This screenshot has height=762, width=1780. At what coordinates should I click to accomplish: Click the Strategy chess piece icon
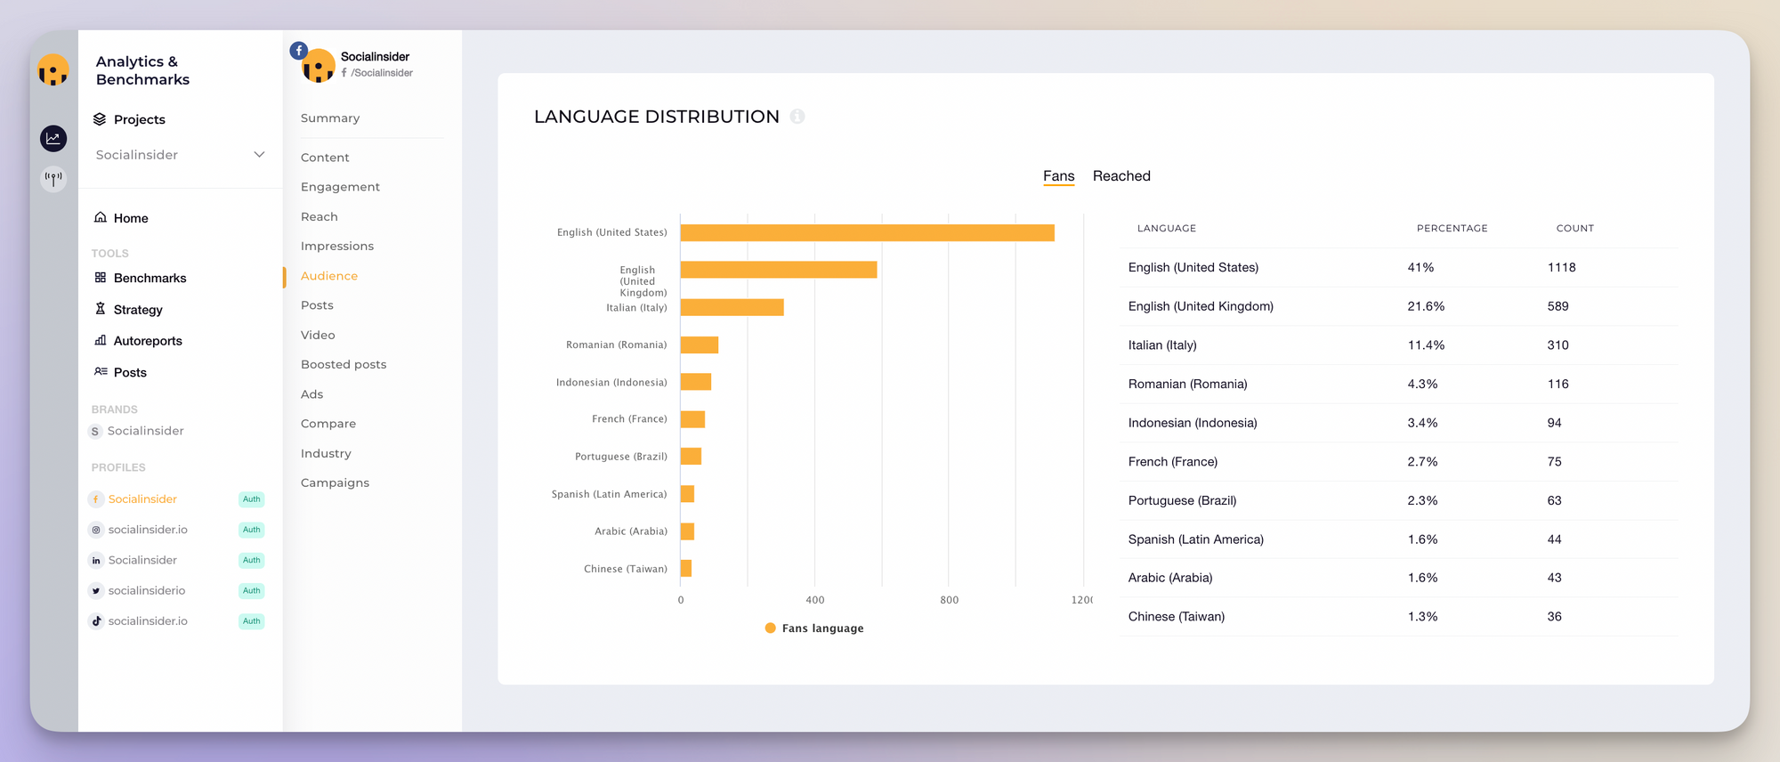tap(101, 309)
